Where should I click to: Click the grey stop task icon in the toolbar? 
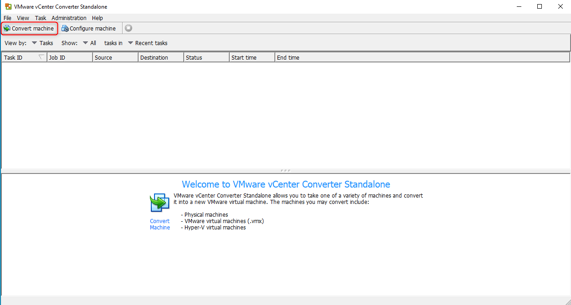click(x=129, y=28)
